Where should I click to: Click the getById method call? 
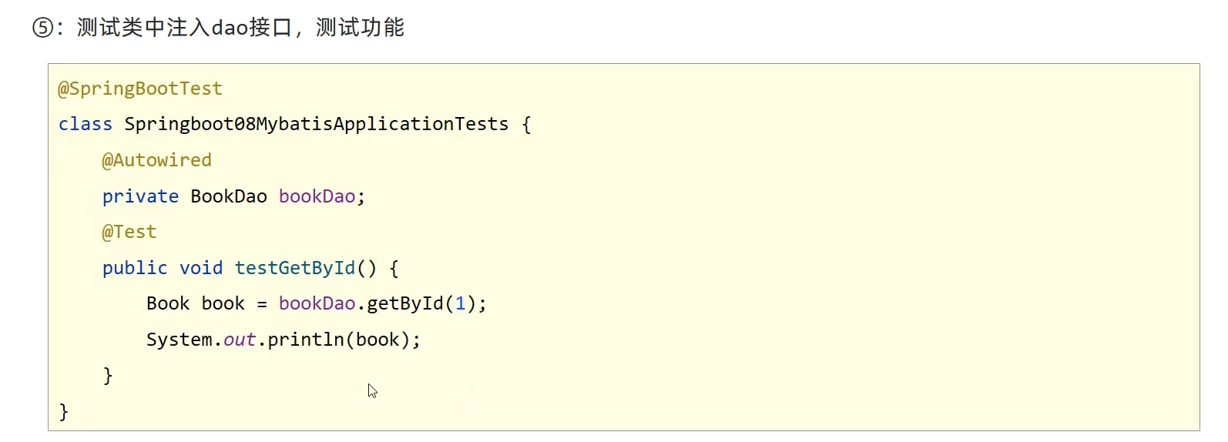[404, 303]
